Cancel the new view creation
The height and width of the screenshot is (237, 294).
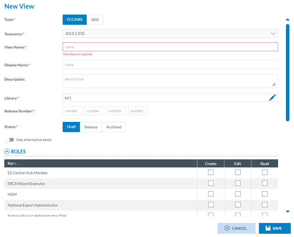[236, 228]
